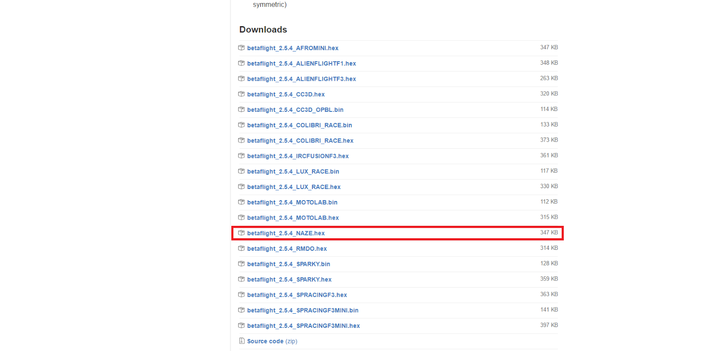The height and width of the screenshot is (351, 711).
Task: Click package icon beside SPARKY.bin
Action: click(x=241, y=264)
